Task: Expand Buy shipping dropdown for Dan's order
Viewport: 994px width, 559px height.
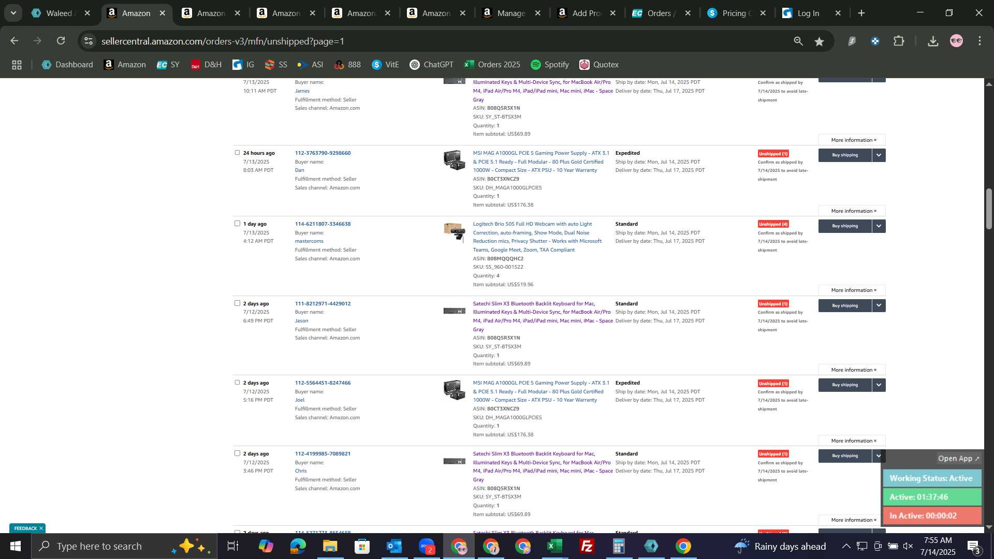Action: click(879, 155)
